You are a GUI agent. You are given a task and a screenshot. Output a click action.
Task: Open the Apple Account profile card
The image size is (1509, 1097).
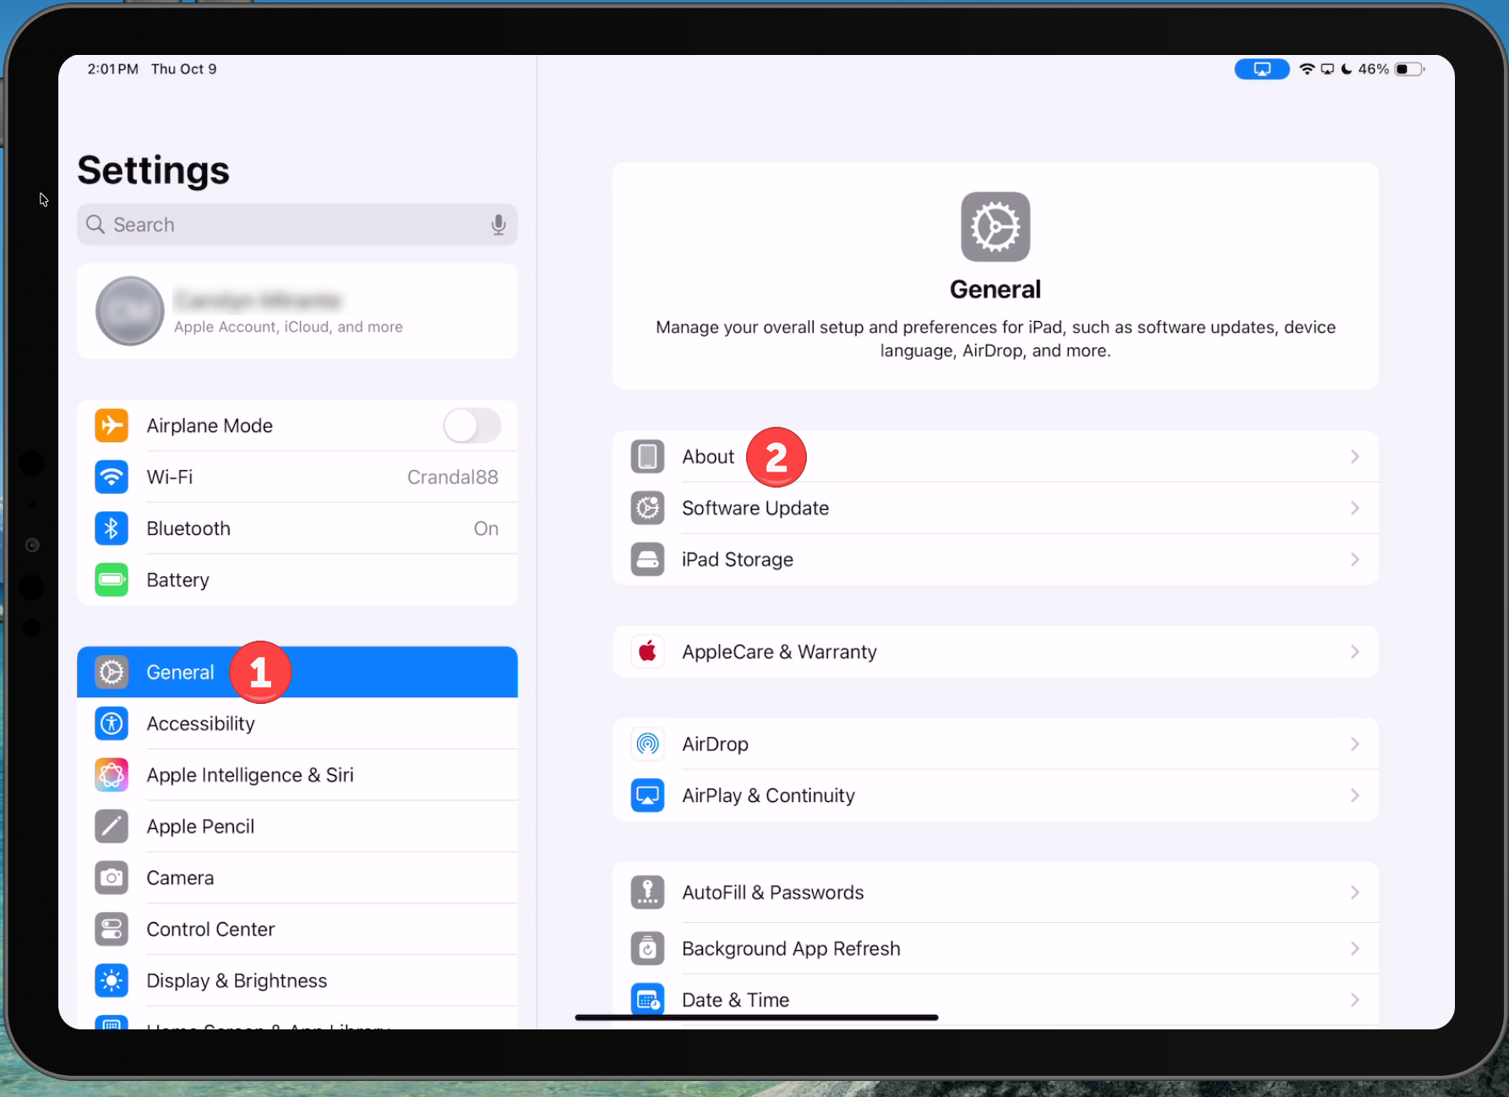pyautogui.click(x=297, y=311)
